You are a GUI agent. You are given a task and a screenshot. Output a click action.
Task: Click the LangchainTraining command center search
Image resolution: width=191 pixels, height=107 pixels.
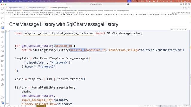pyautogui.click(x=96, y=4)
